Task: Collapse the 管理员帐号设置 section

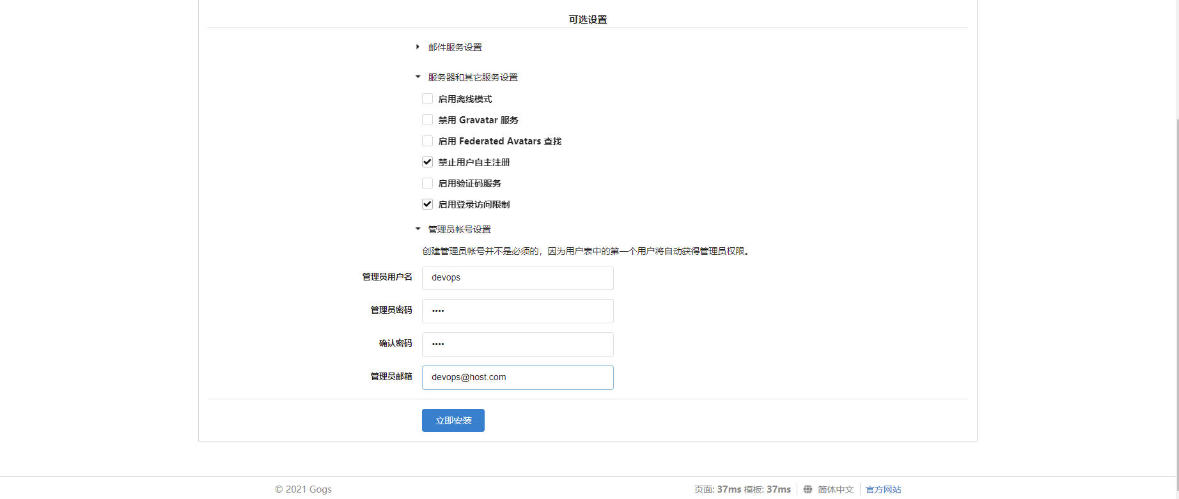Action: (453, 229)
